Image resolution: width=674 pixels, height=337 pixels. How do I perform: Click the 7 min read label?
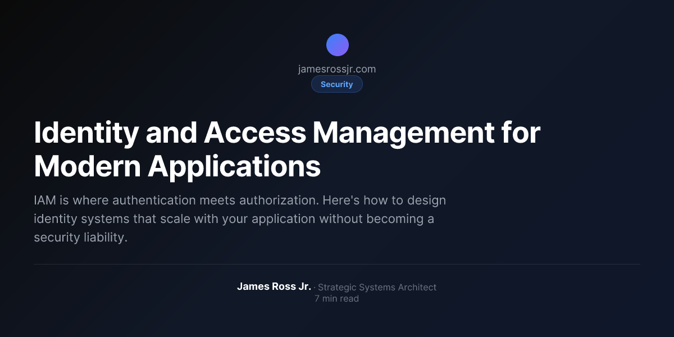(x=337, y=299)
